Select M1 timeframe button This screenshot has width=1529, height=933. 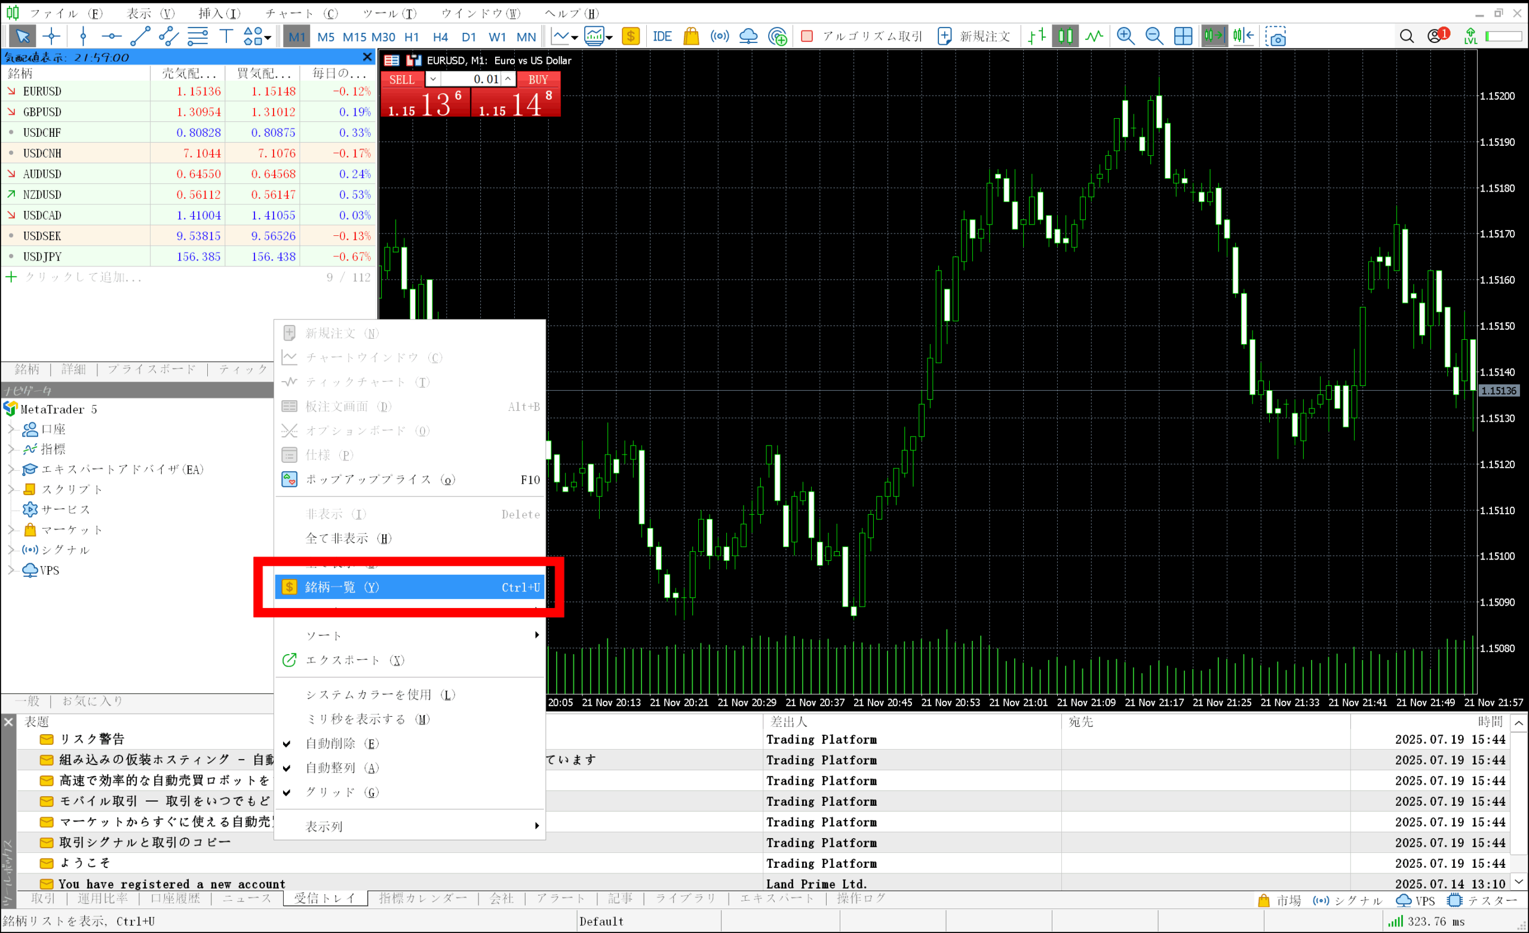tap(297, 36)
